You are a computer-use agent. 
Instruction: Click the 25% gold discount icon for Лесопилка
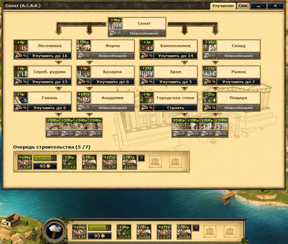coord(21,56)
